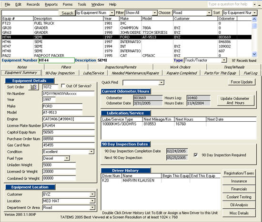This screenshot has width=262, height=222.
Task: Click the Oil Analysis button
Action: (x=239, y=205)
